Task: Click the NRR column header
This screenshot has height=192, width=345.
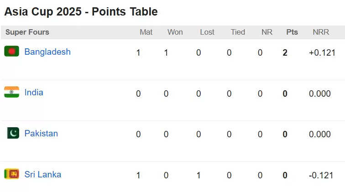Action: click(321, 32)
